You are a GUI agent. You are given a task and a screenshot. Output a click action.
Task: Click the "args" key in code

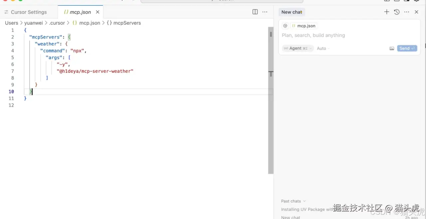tap(54, 57)
